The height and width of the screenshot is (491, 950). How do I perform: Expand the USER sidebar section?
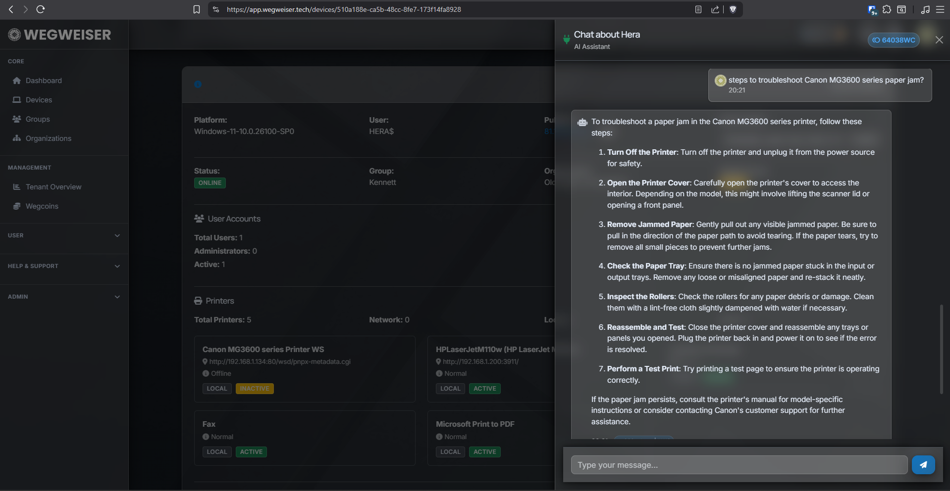click(x=64, y=235)
